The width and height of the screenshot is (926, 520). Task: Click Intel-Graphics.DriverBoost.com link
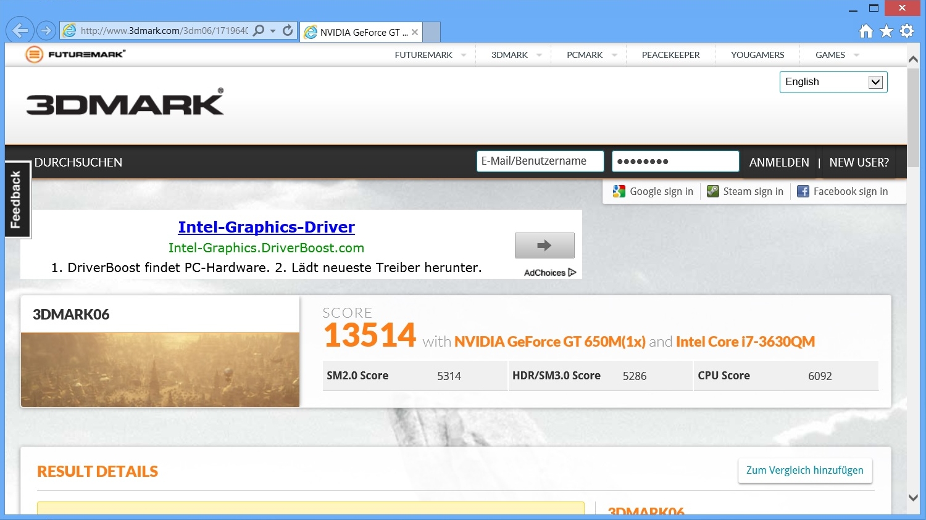[x=267, y=248]
